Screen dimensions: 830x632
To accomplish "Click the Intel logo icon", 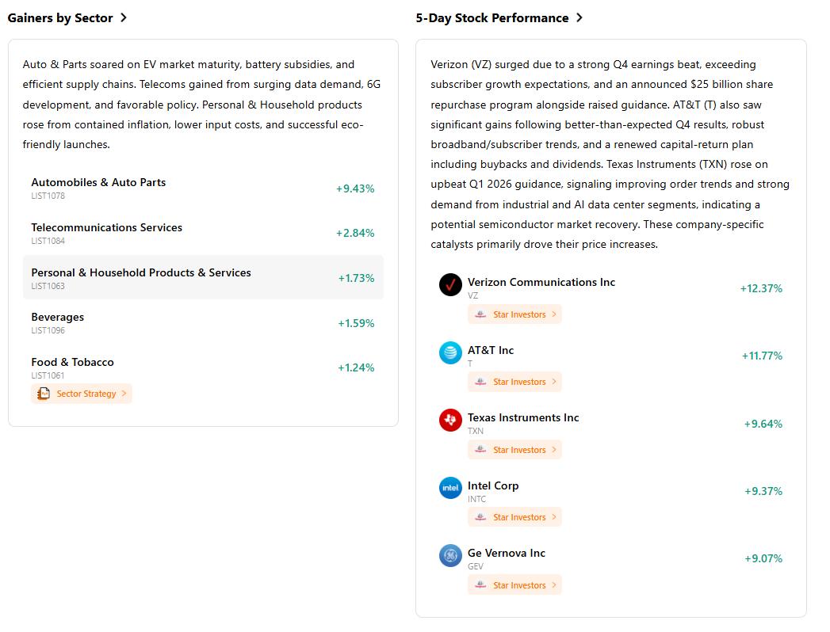I will pos(450,488).
